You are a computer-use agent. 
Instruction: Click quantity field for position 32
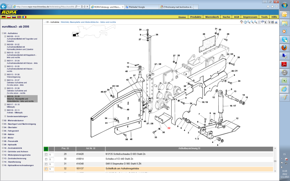[x=52, y=169]
